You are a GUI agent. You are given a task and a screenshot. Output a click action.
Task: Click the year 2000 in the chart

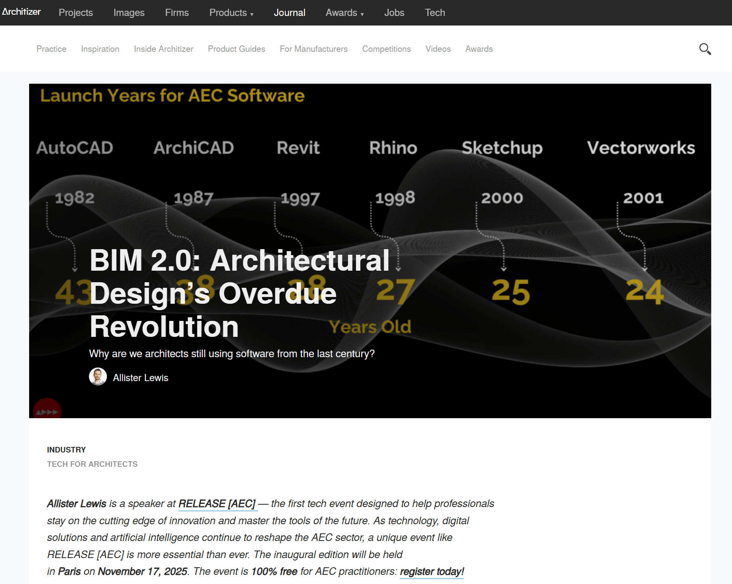coord(502,198)
